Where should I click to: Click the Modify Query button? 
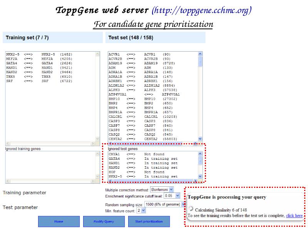point(104,221)
